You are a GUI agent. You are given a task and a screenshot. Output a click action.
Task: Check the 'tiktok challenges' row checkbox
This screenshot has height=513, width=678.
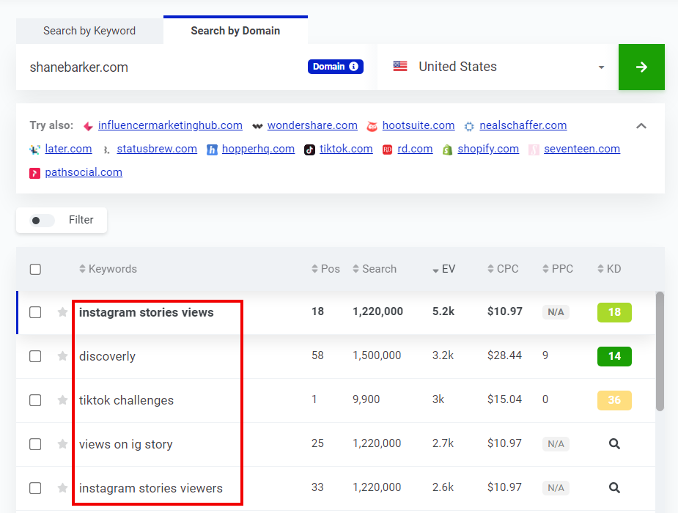35,400
